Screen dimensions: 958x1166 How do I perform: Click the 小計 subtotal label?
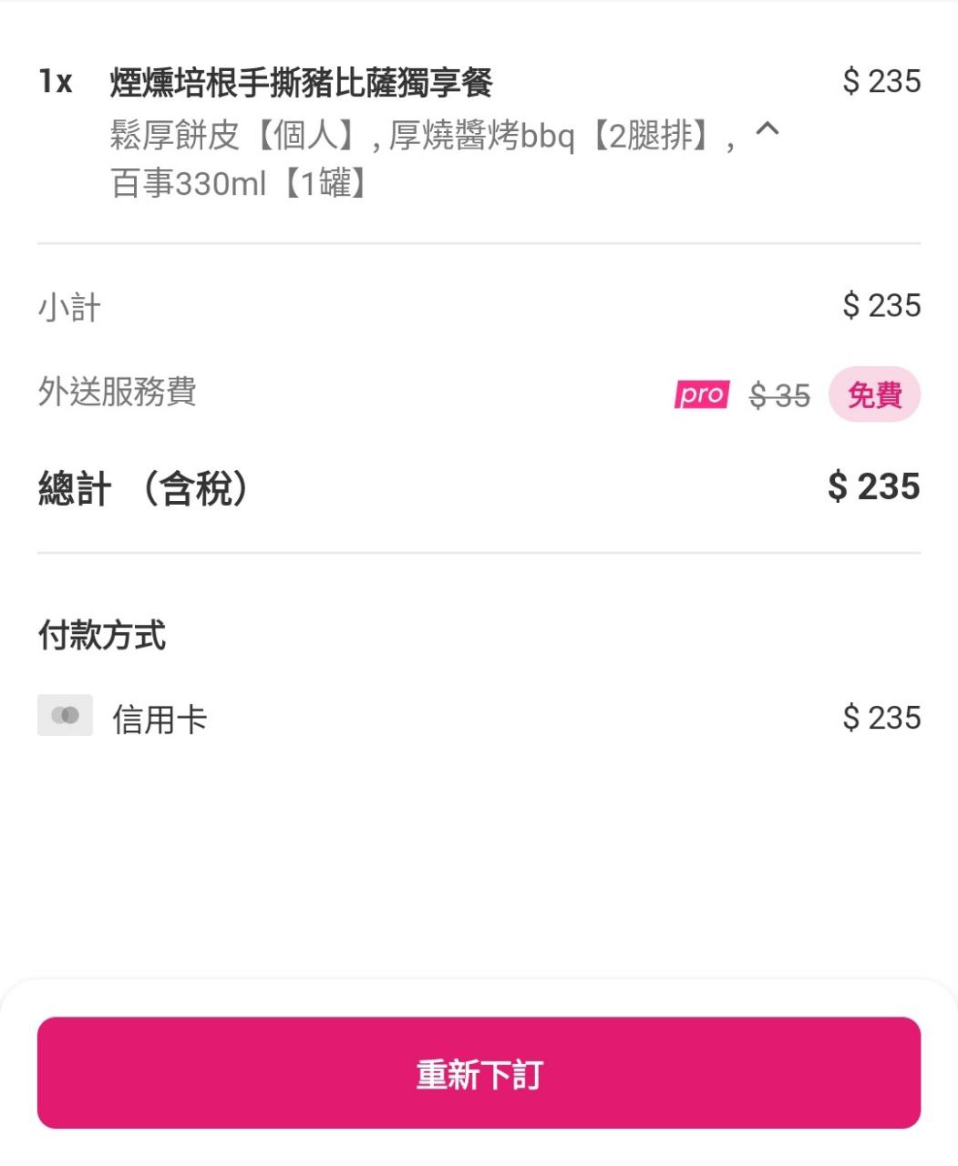pos(69,307)
